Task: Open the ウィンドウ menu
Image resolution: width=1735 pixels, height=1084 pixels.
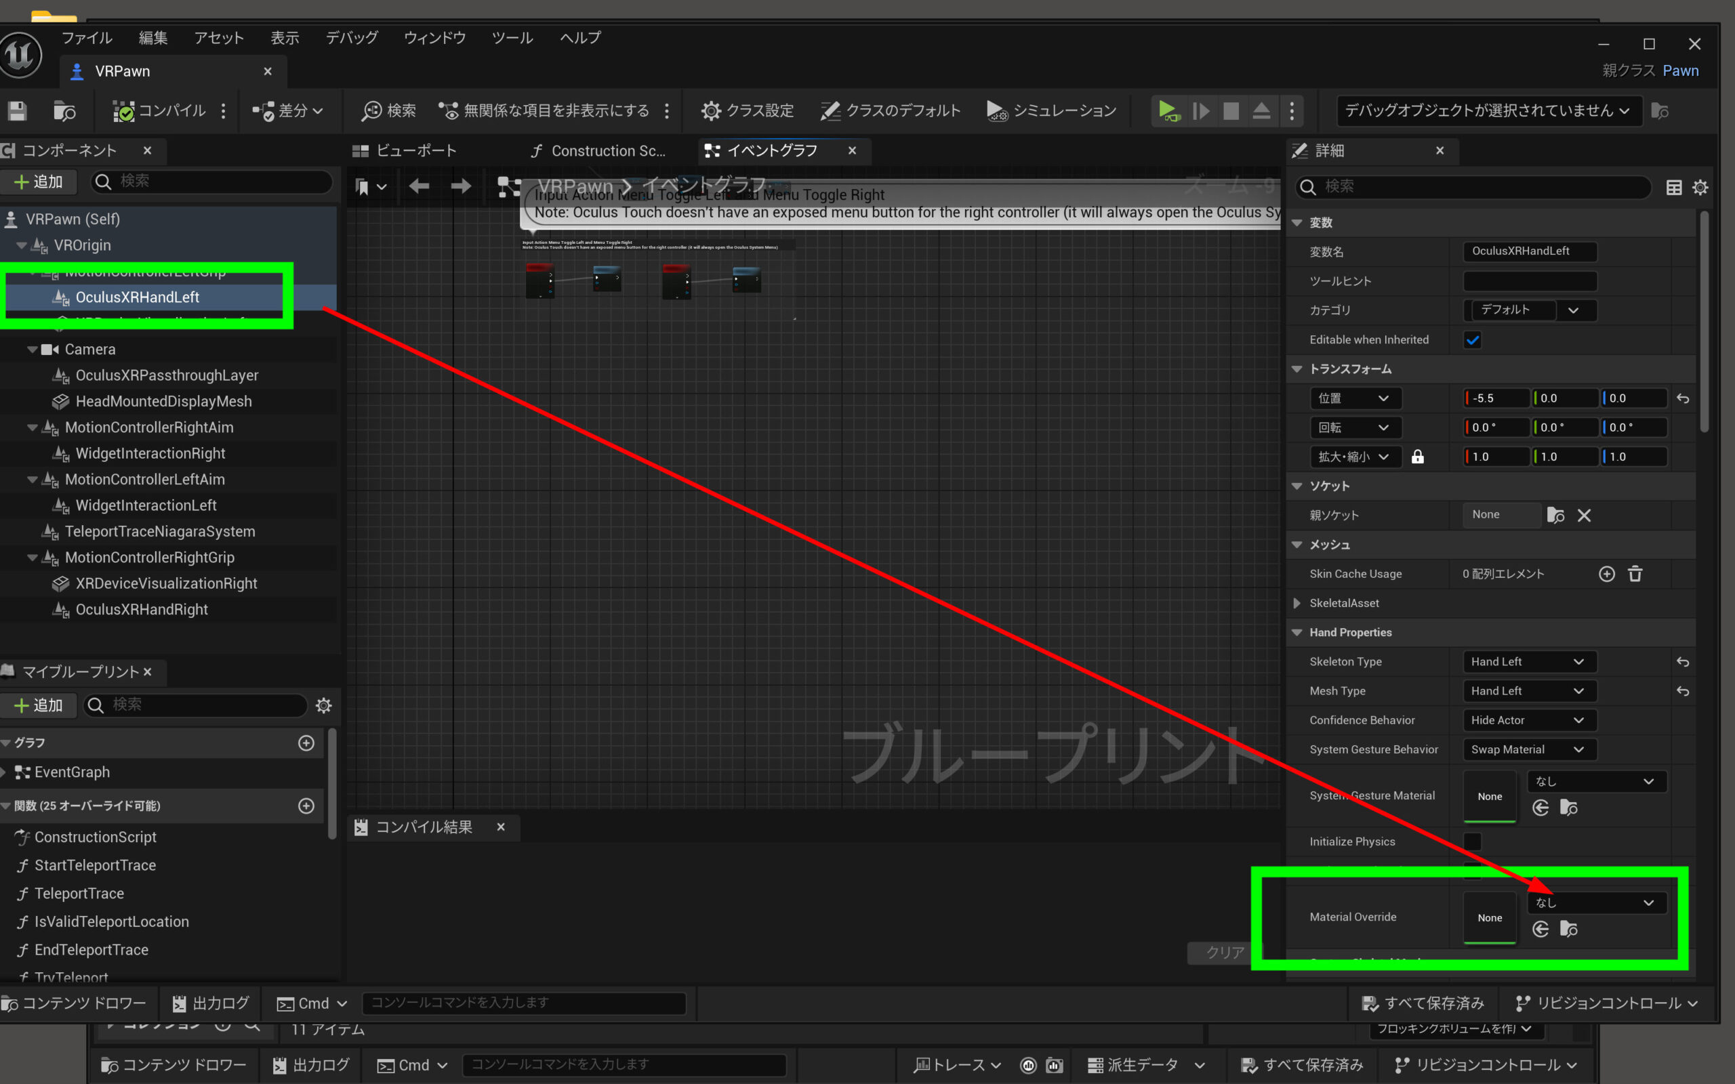Action: (x=434, y=38)
